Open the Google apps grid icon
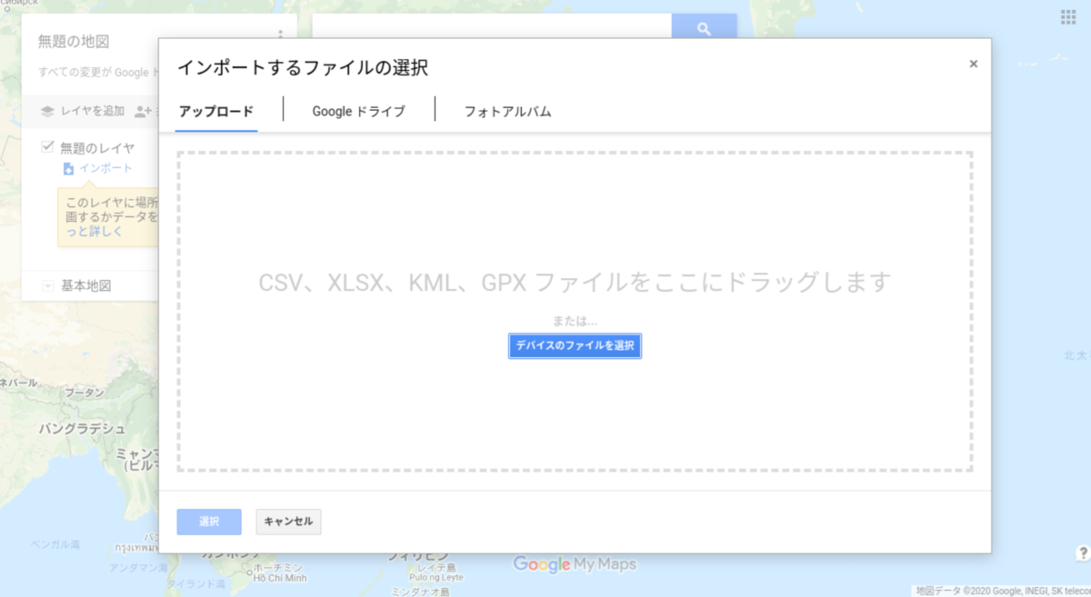 point(1066,15)
